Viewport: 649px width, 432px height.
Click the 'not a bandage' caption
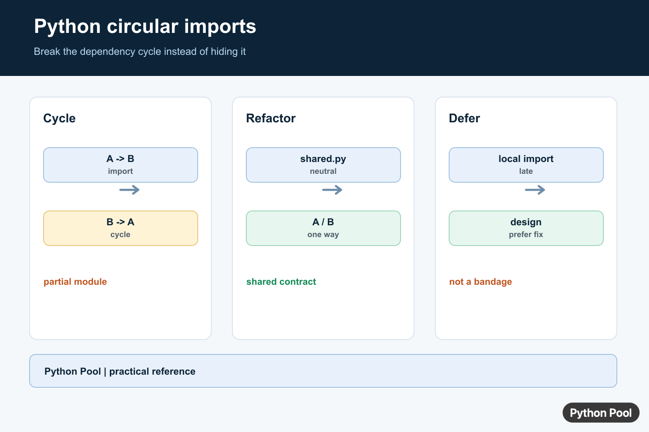(480, 282)
